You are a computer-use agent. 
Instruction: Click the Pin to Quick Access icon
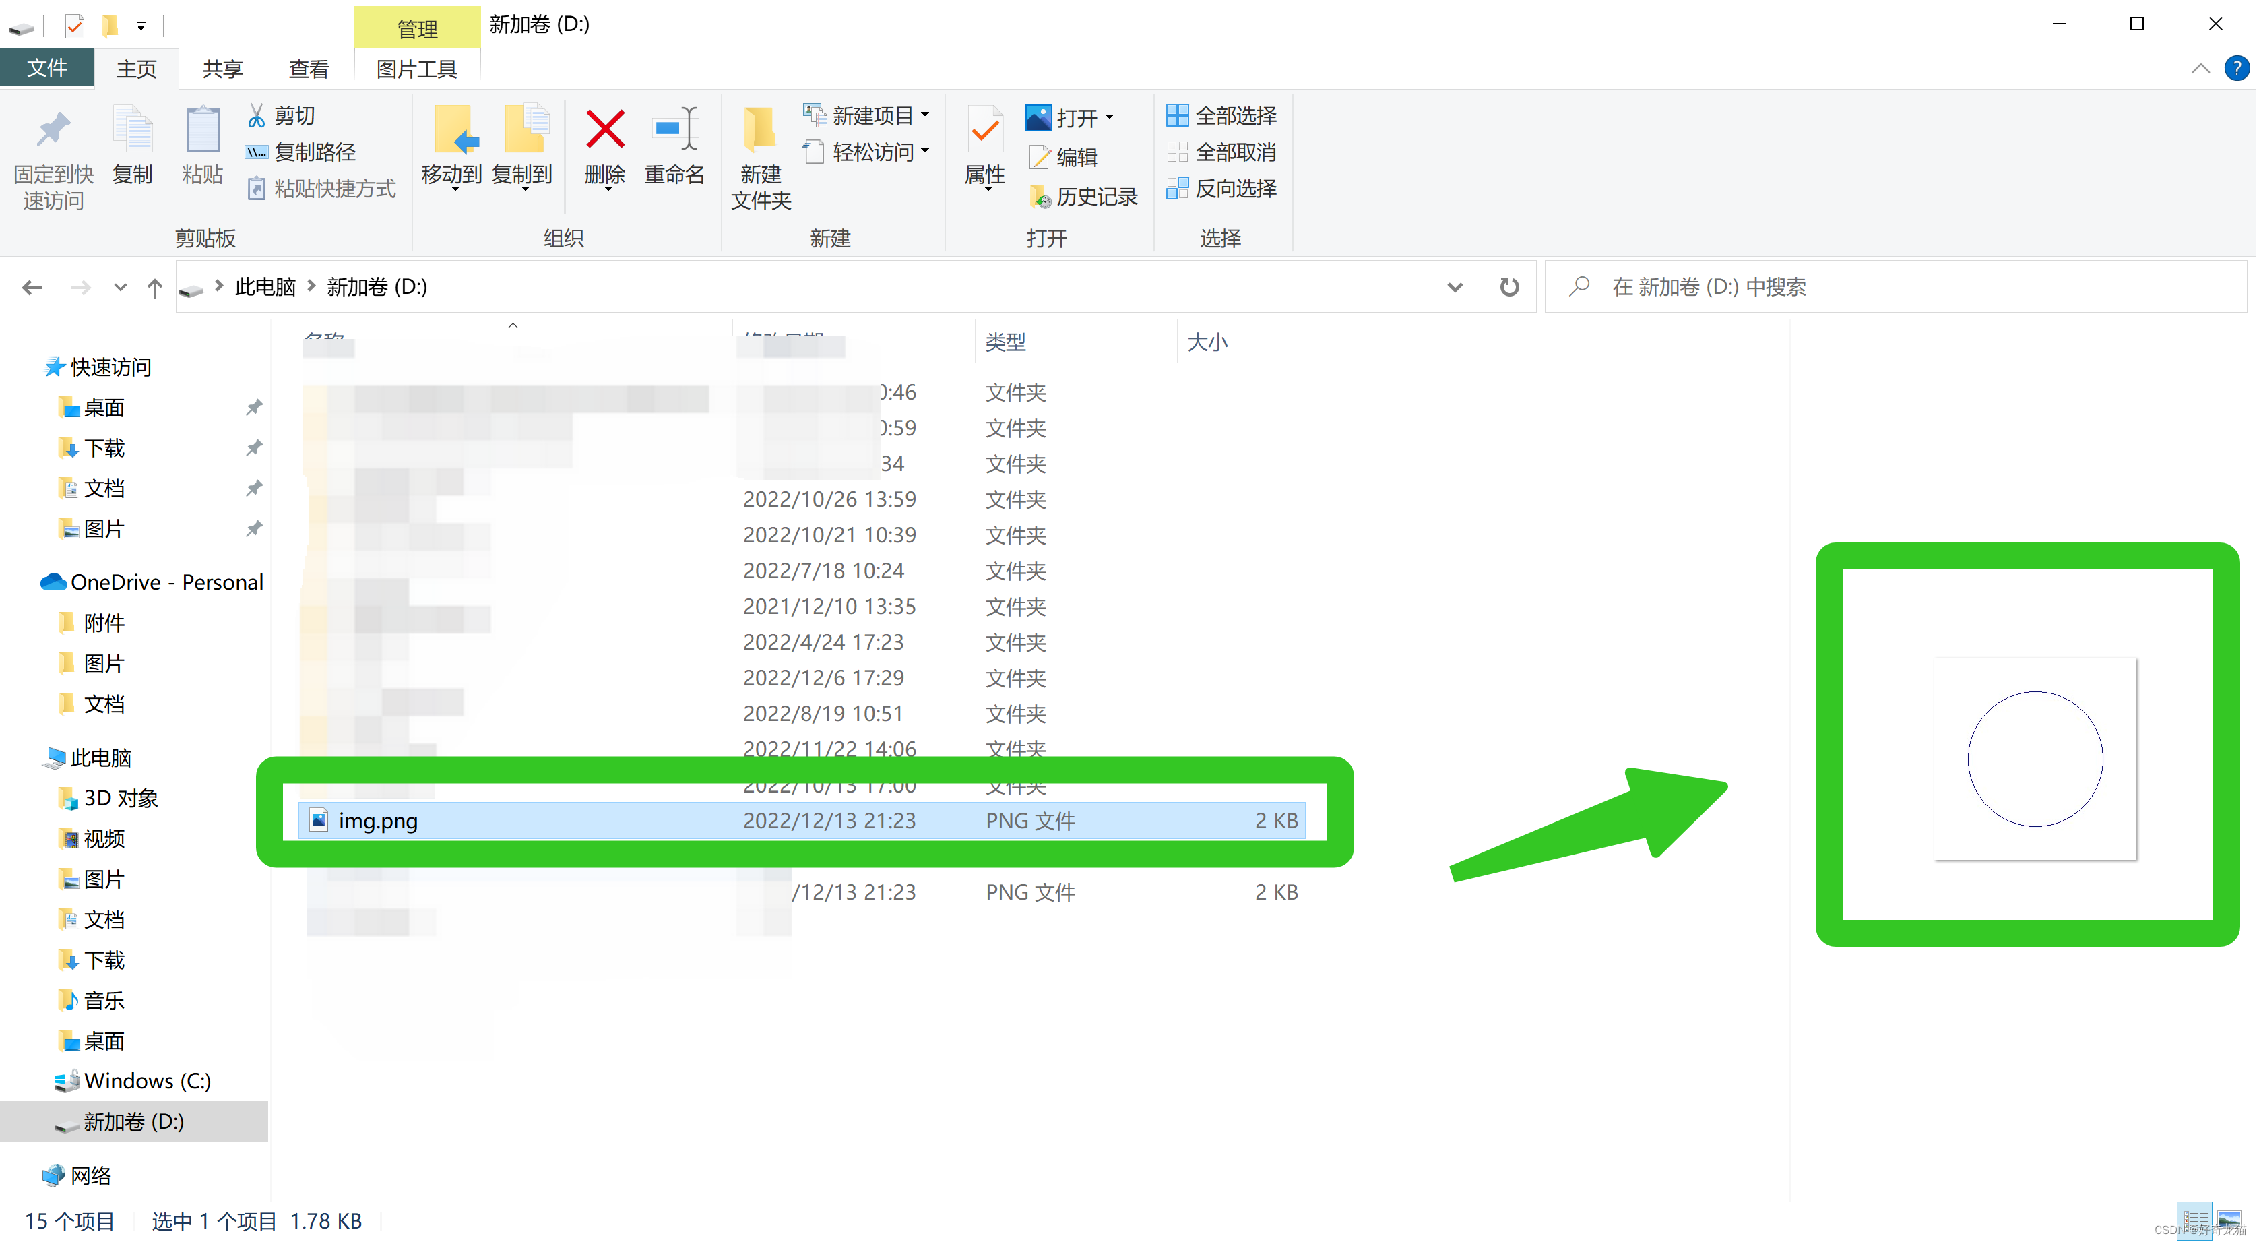pyautogui.click(x=53, y=129)
